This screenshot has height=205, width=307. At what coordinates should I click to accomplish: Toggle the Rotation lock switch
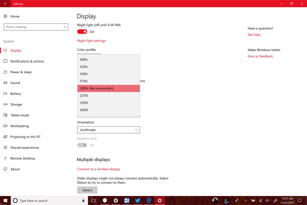(x=82, y=145)
